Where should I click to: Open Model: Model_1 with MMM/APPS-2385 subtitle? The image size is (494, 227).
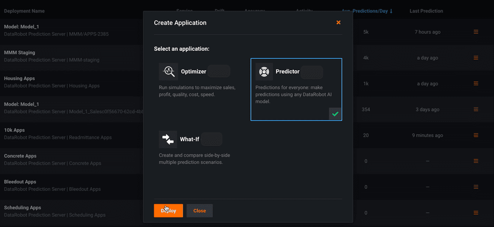[21, 27]
